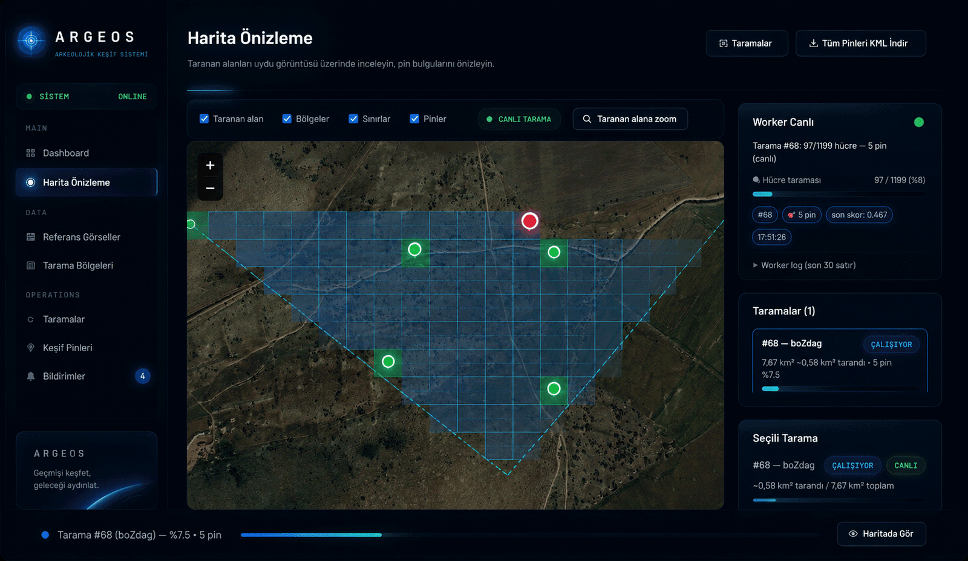Click Referans Görseller sidebar icon
Viewport: 968px width, 561px height.
point(31,237)
